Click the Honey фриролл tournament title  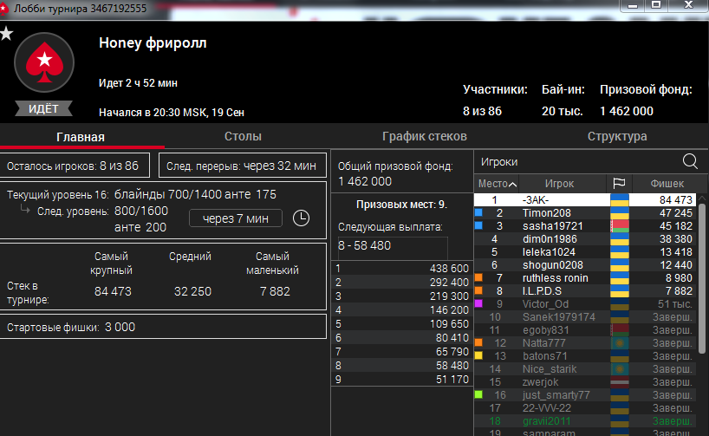click(x=153, y=43)
